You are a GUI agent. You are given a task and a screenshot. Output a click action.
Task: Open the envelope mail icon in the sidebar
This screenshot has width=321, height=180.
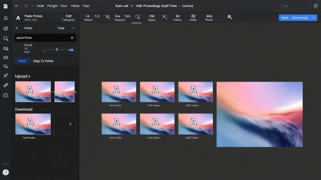(6, 57)
